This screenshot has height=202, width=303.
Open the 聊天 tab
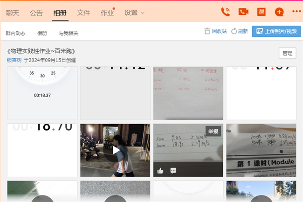click(x=13, y=13)
